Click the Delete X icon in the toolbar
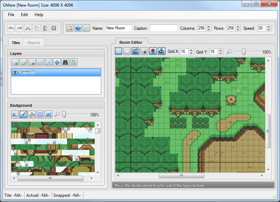The width and height of the screenshot is (280, 202). tap(54, 28)
